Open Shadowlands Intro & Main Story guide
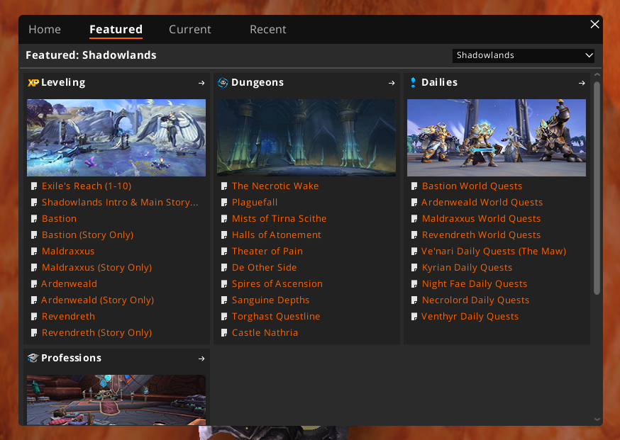Viewport: 620px width, 440px height. tap(120, 202)
